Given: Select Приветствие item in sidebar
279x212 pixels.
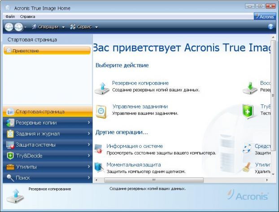Looking at the screenshot, I should pyautogui.click(x=47, y=51).
